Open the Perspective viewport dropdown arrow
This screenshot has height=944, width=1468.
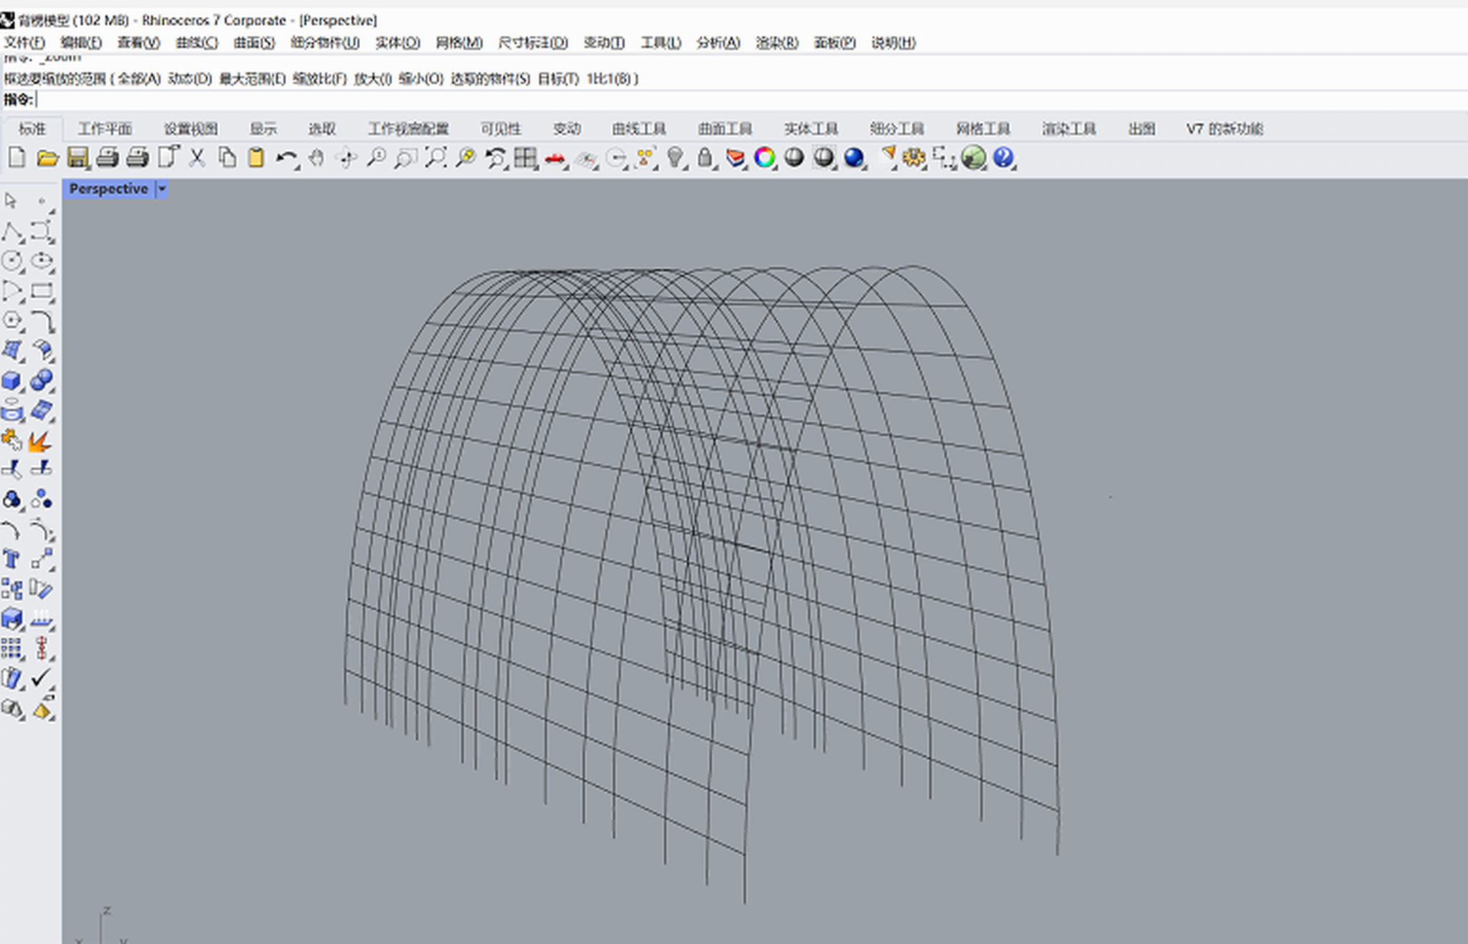tap(162, 189)
